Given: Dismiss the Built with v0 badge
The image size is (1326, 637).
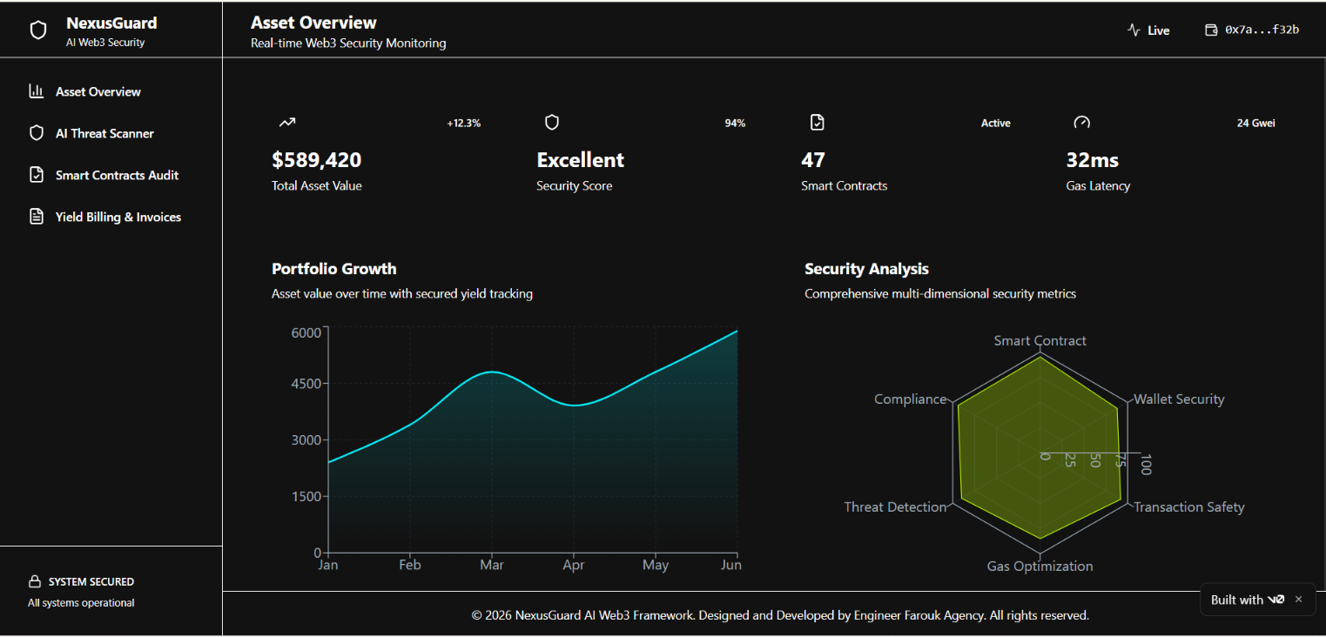Looking at the screenshot, I should (x=1298, y=600).
